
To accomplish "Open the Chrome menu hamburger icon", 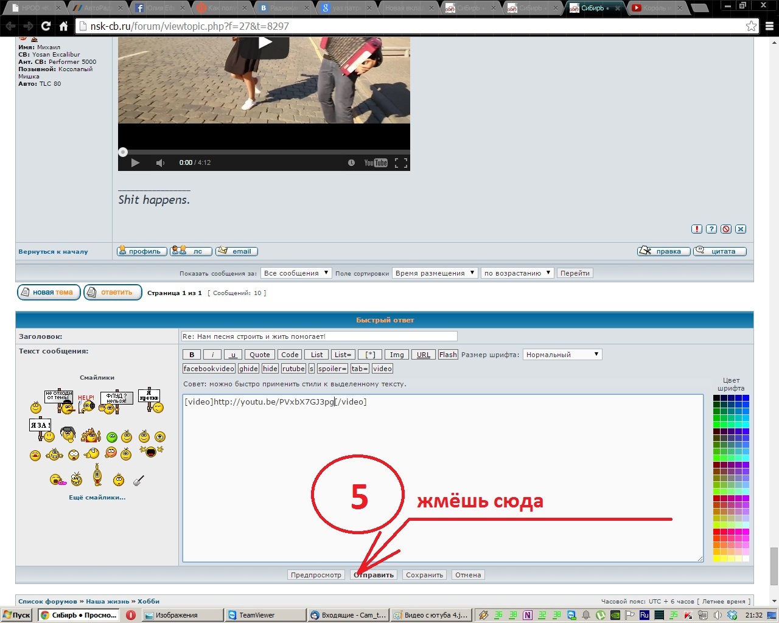I will coord(769,26).
